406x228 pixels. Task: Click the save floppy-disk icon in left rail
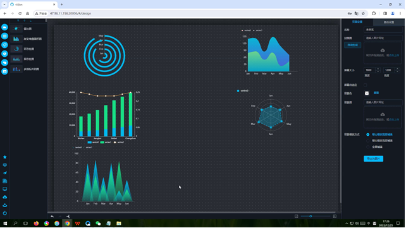[x=4, y=181]
